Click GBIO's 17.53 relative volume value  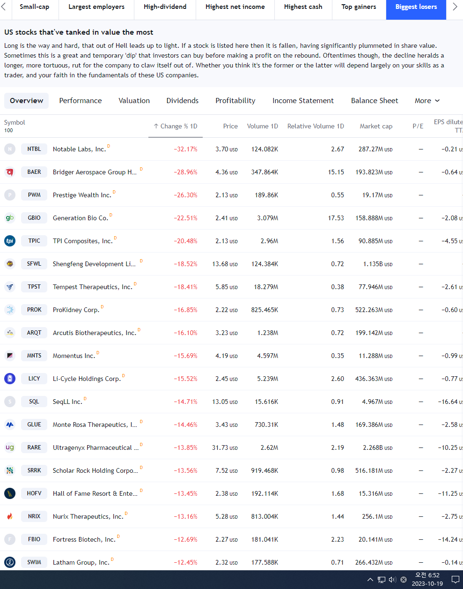point(336,218)
